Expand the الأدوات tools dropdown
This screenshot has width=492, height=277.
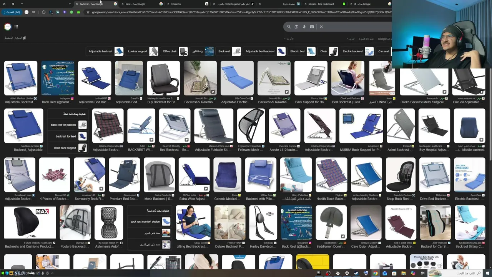(289, 39)
